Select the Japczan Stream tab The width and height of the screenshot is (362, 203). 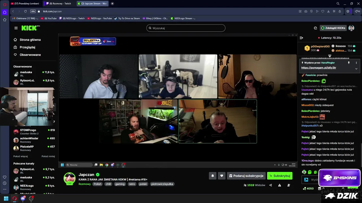(92, 4)
